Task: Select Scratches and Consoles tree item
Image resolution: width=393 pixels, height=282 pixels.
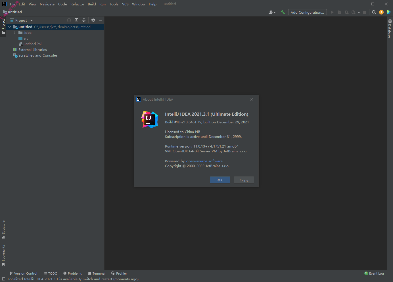Action: tap(38, 55)
